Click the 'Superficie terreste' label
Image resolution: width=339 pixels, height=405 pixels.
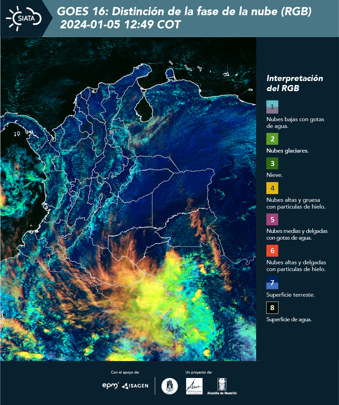291,295
